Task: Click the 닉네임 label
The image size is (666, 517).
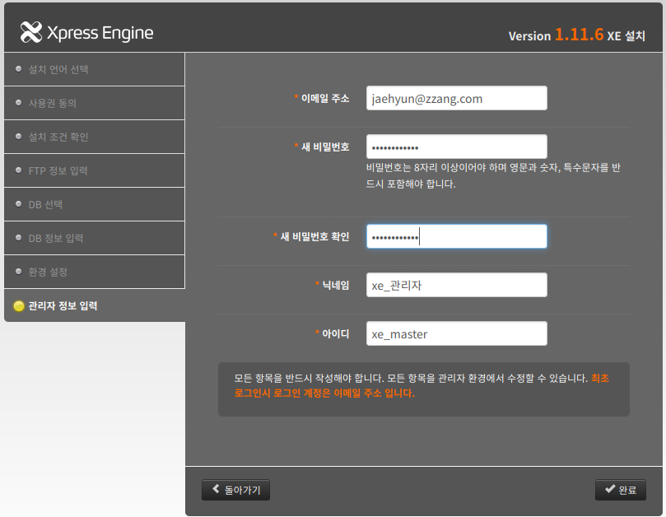Action: coord(336,285)
